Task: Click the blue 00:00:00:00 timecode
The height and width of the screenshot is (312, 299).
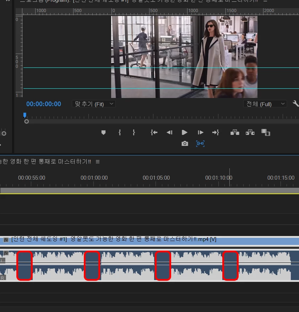Action: 44,104
